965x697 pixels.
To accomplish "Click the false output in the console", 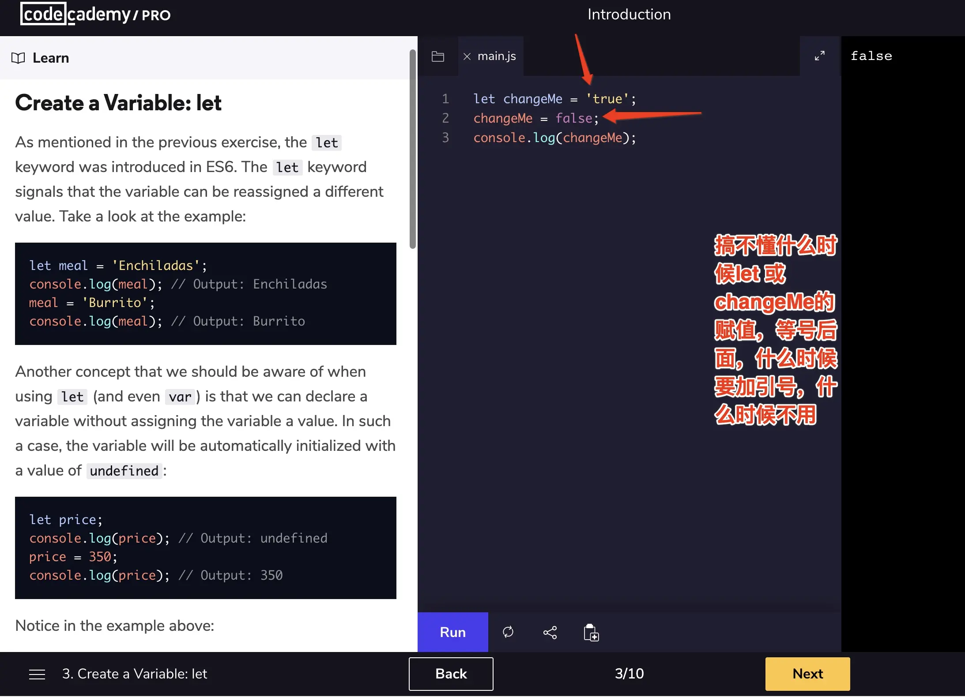I will click(871, 56).
